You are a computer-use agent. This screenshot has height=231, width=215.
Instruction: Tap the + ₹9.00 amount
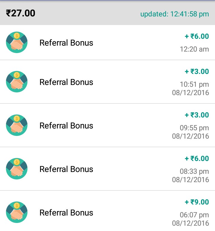[196, 202]
